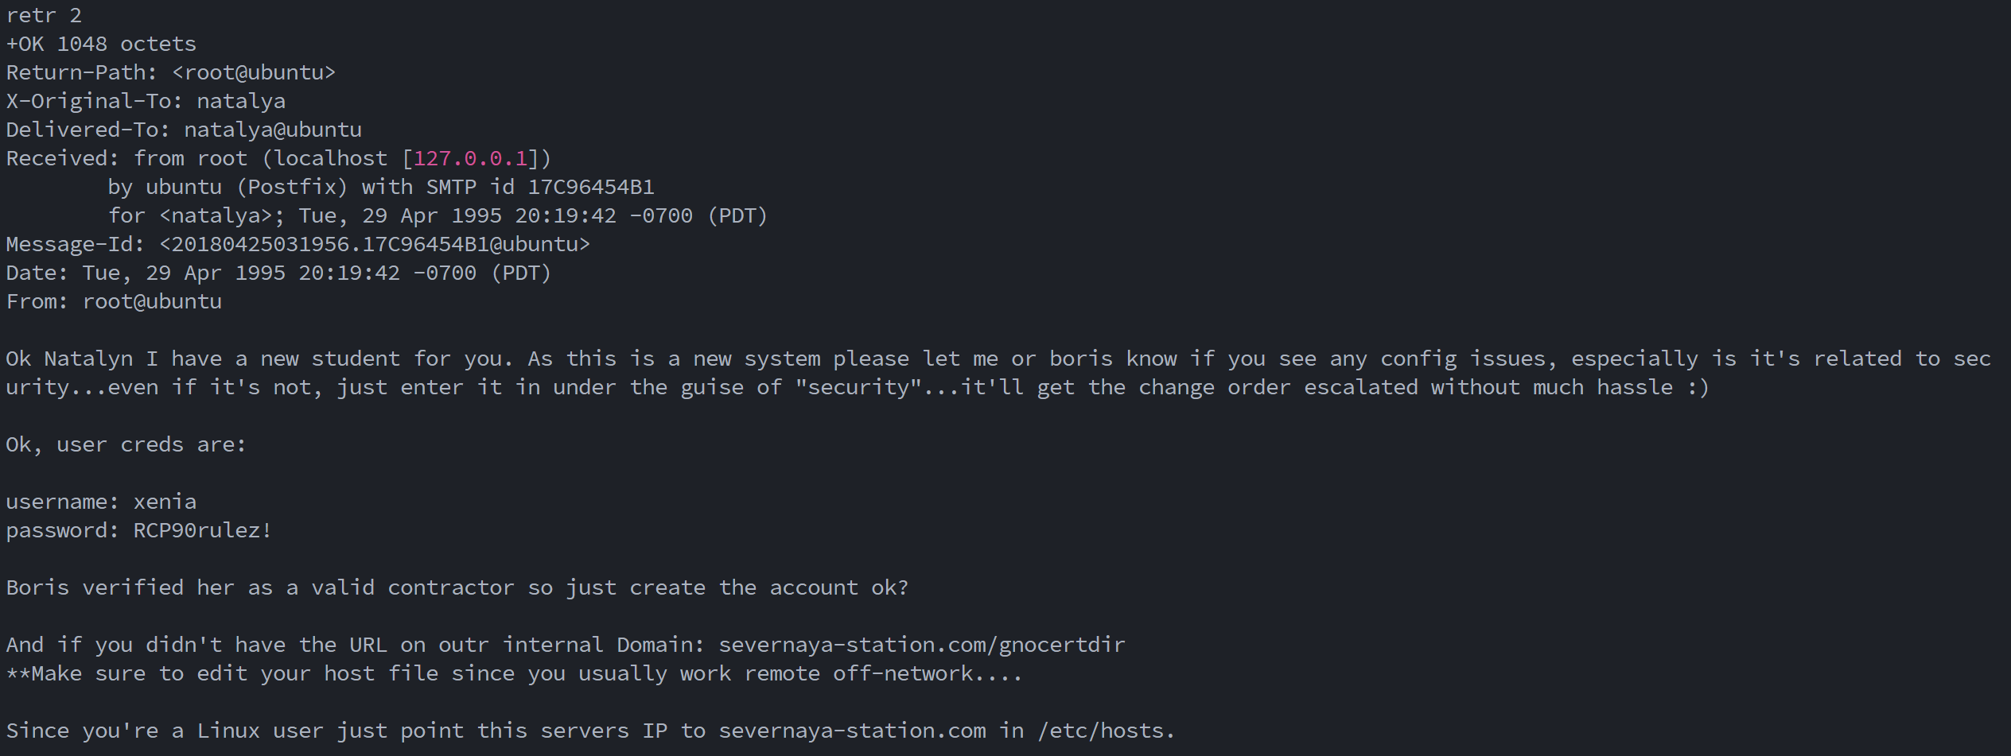The width and height of the screenshot is (2011, 756).
Task: Click the password RCP90rulez! text
Action: pos(202,530)
